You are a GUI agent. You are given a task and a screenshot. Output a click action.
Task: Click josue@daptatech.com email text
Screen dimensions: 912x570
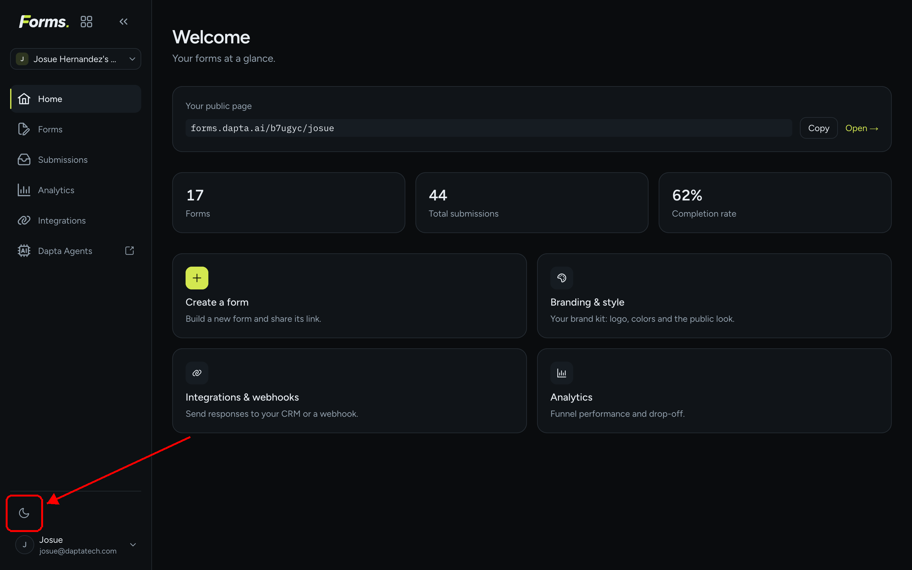point(78,551)
